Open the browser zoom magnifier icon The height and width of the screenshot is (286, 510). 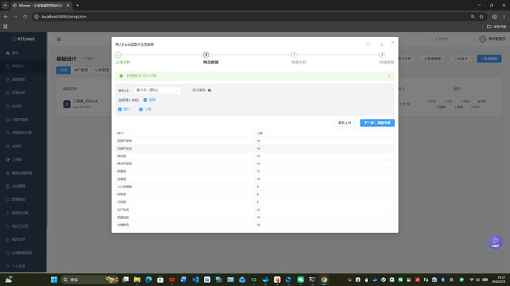[472, 16]
